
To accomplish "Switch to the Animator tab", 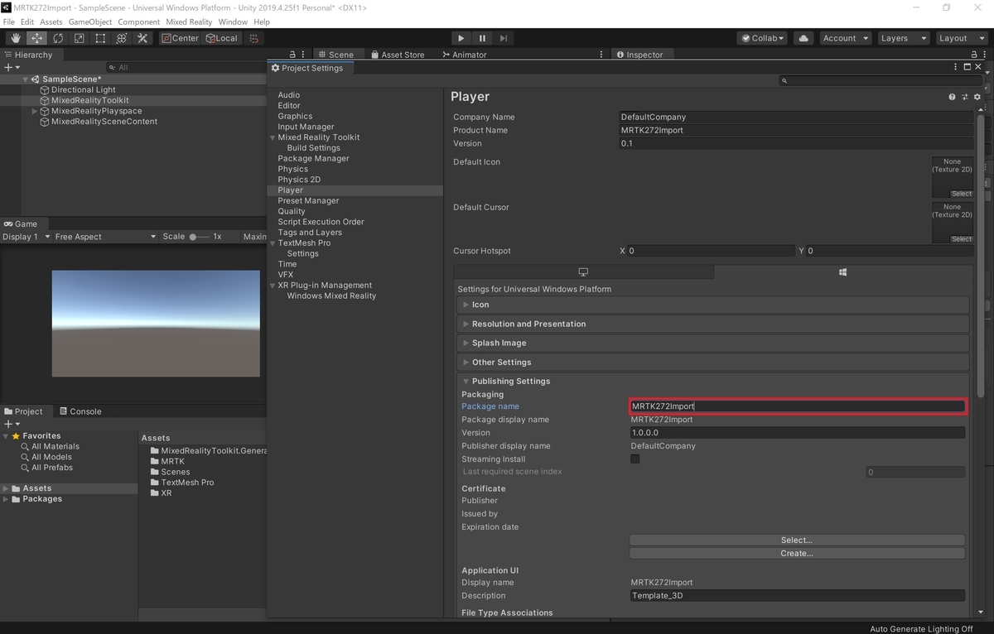I will 464,55.
